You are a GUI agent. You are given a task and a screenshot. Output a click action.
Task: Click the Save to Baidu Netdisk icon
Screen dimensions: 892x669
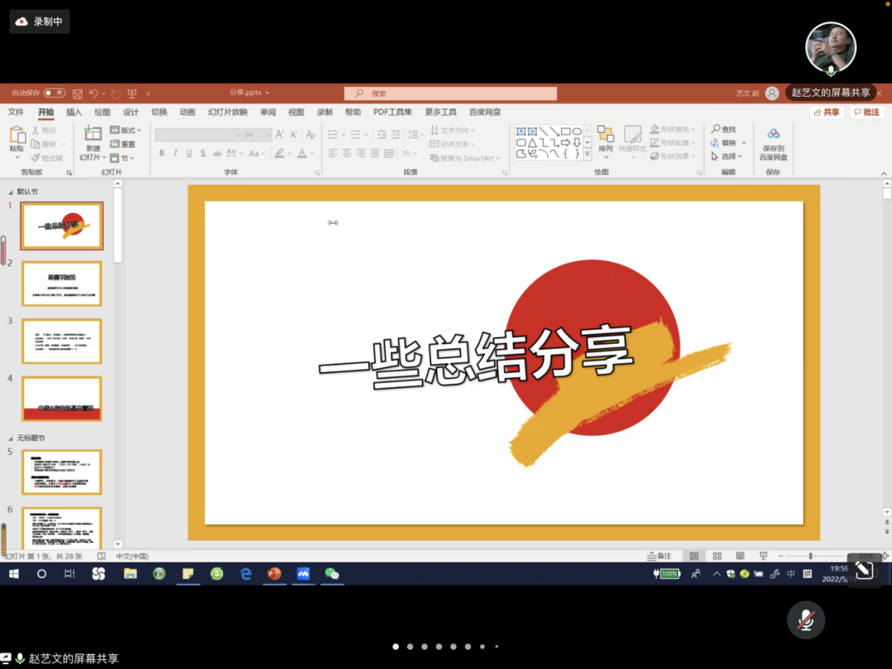pyautogui.click(x=773, y=135)
